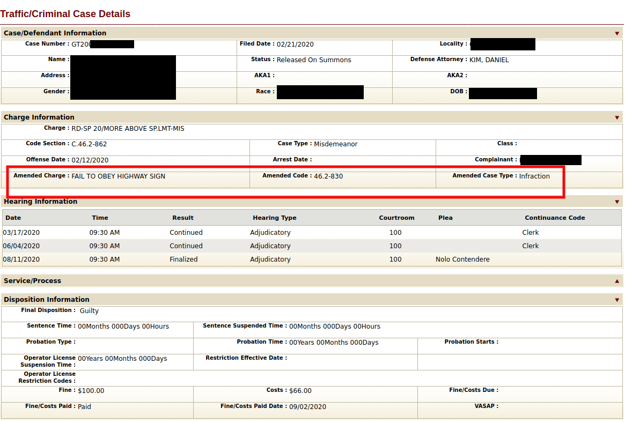Click the Finalized result cell
The width and height of the screenshot is (625, 423).
(x=184, y=259)
